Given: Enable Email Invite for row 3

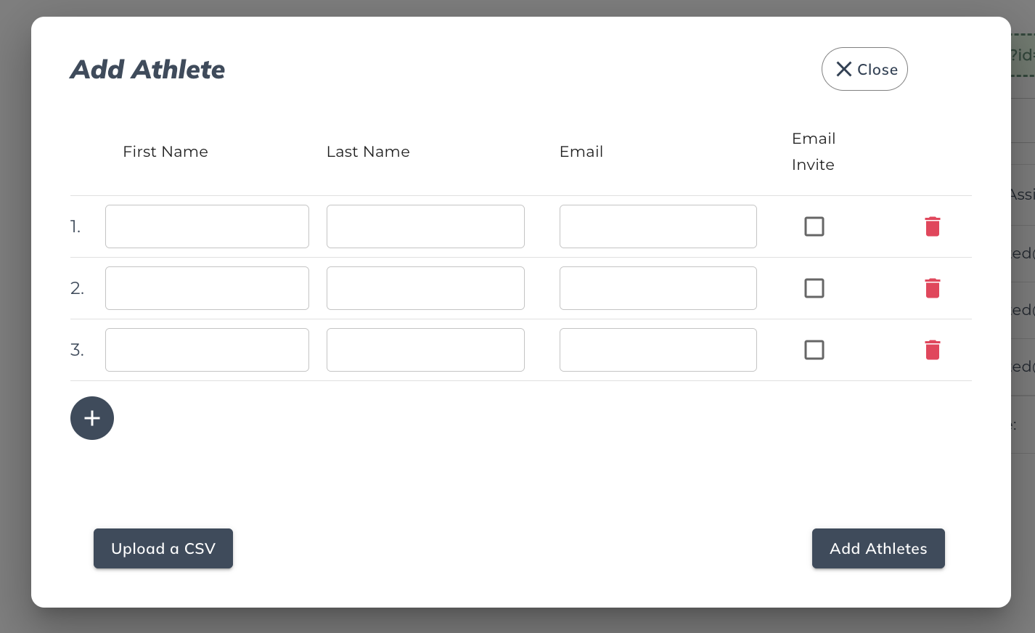Looking at the screenshot, I should click(x=814, y=350).
